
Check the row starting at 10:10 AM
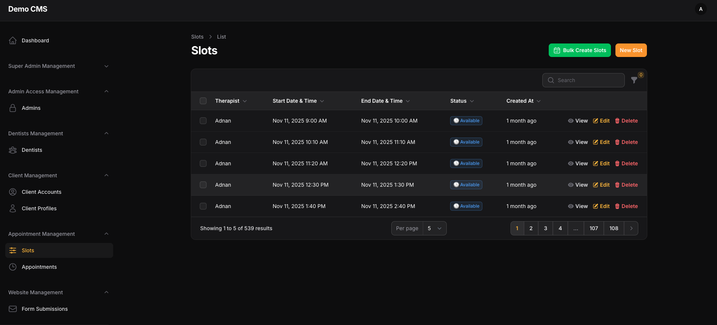(x=203, y=142)
